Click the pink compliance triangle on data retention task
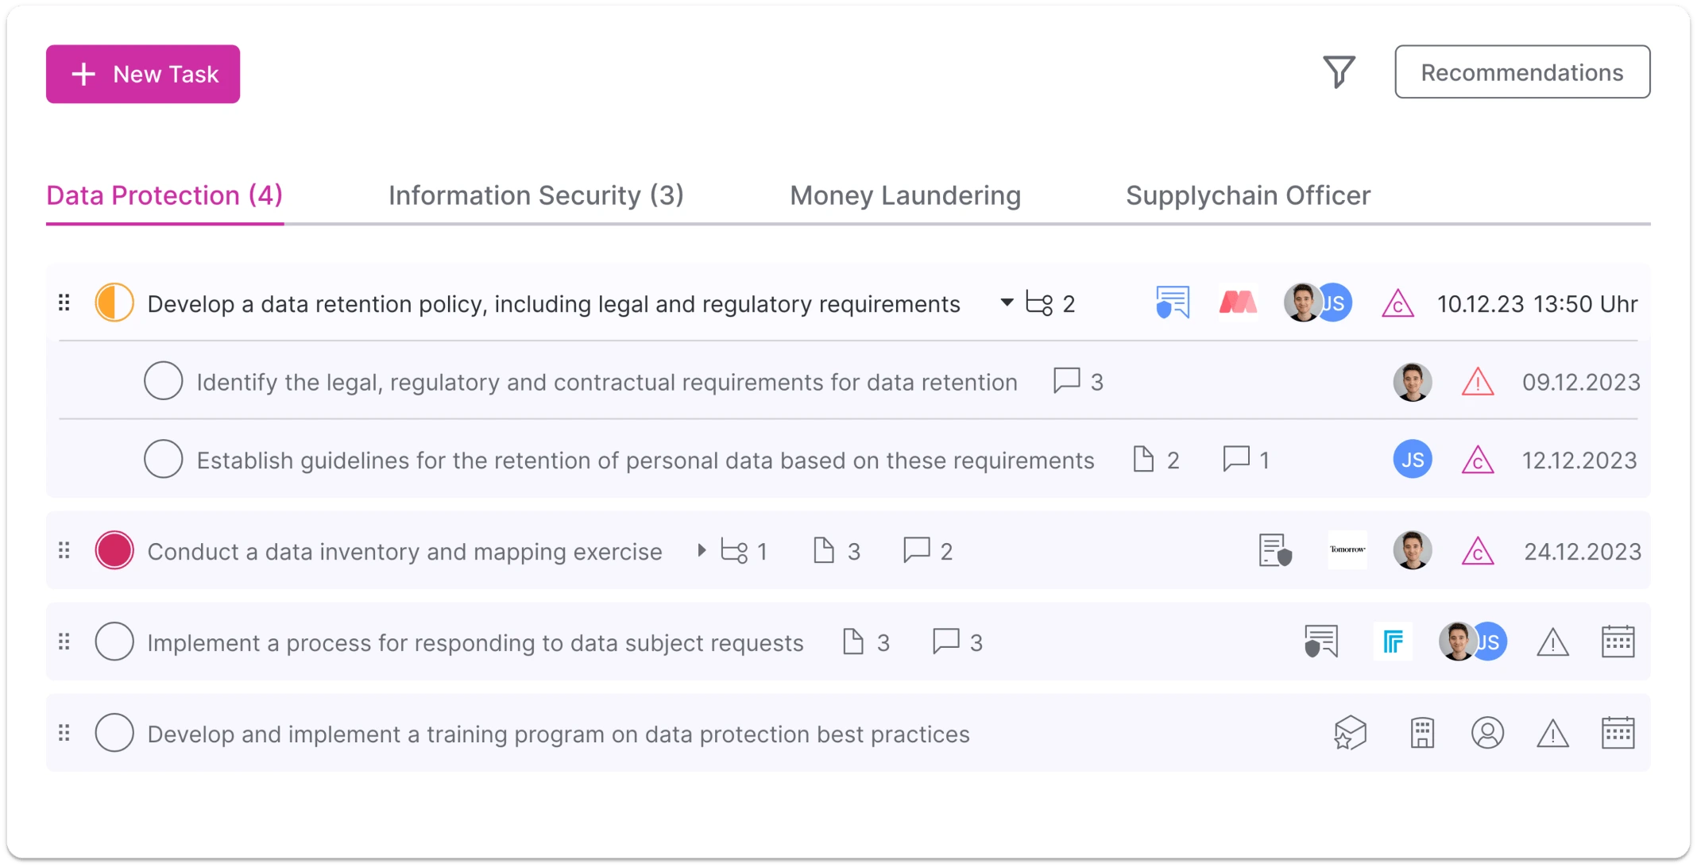The image size is (1697, 867). click(1398, 303)
